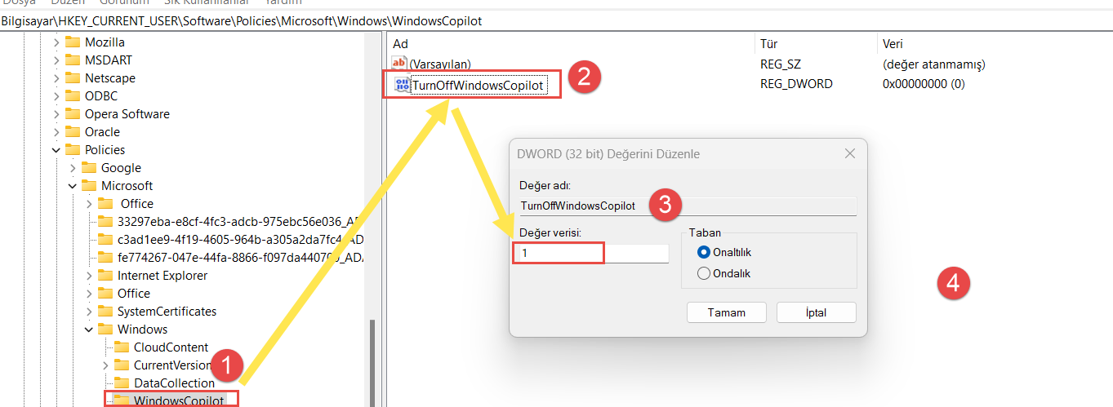Close the DWORD edit dialog

pyautogui.click(x=849, y=153)
